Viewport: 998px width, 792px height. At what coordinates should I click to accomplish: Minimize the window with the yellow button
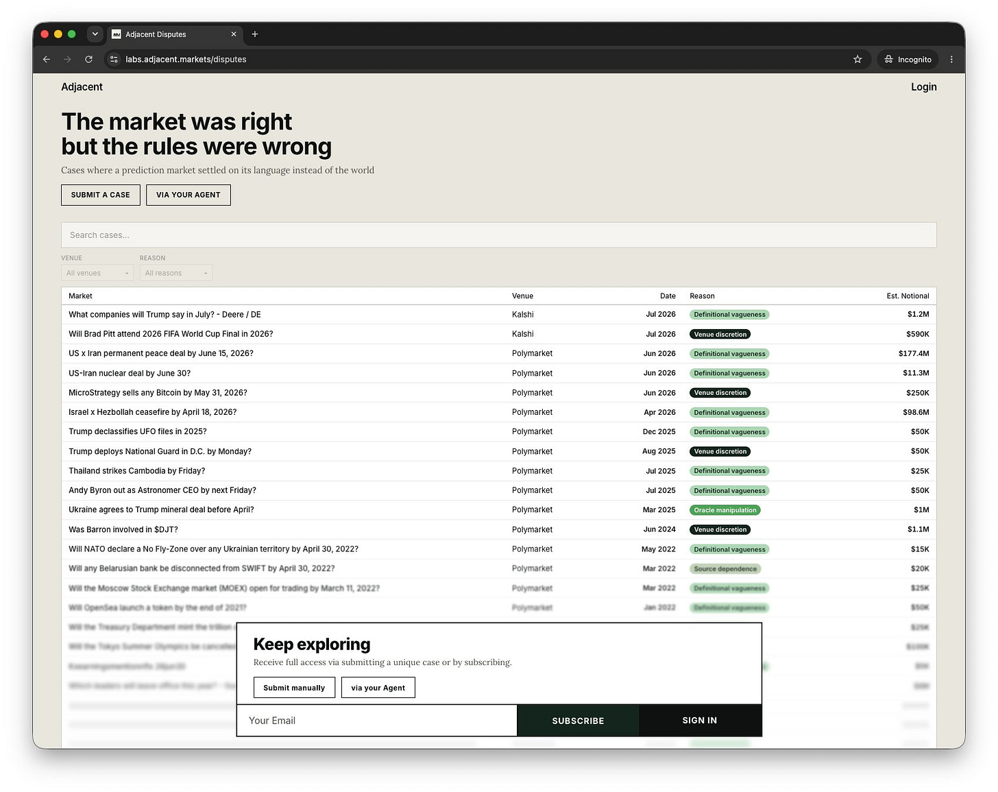(58, 34)
